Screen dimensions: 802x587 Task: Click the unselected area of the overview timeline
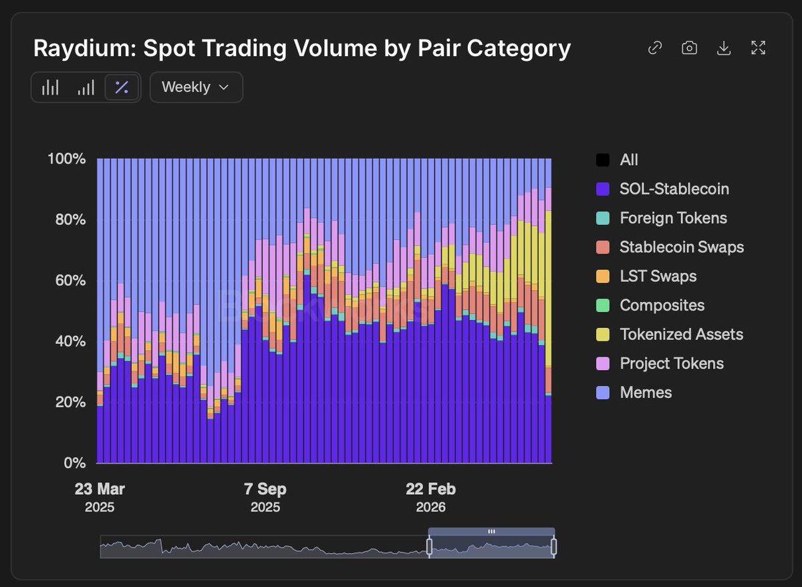click(x=264, y=547)
